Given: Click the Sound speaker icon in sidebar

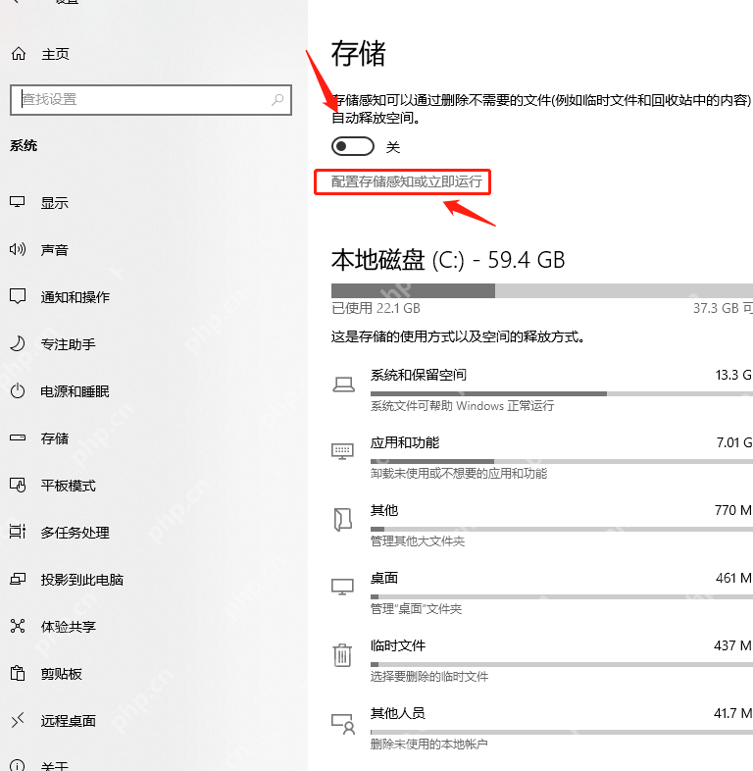Looking at the screenshot, I should pos(18,249).
